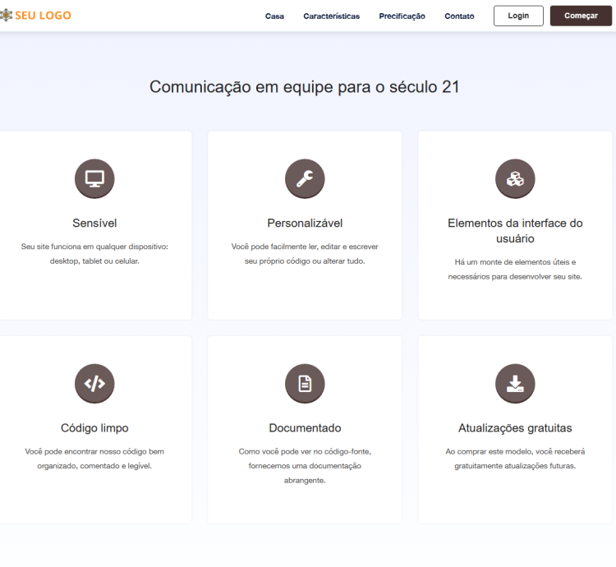Click the document icon above Documentado
This screenshot has height=567, width=616.
click(305, 383)
